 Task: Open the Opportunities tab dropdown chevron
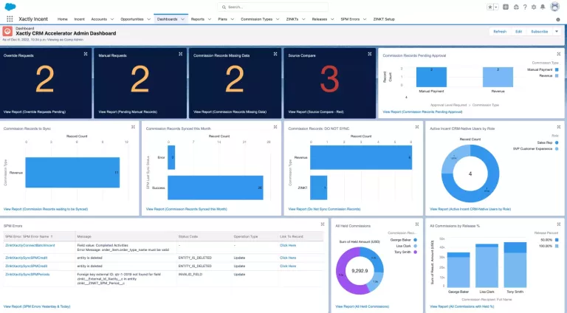[148, 19]
